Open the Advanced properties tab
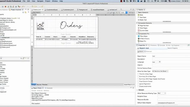The height and width of the screenshot is (107, 190). pyautogui.click(x=148, y=51)
